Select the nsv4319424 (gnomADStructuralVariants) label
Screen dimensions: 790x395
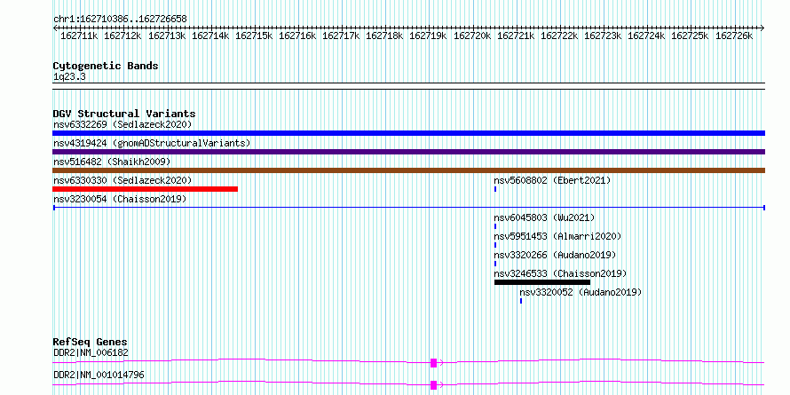pos(152,143)
